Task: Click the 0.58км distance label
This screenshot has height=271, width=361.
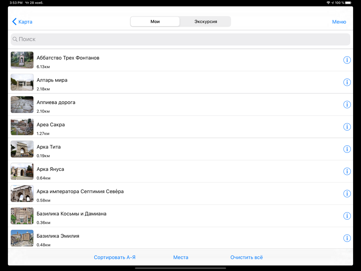Action: [x=44, y=201]
